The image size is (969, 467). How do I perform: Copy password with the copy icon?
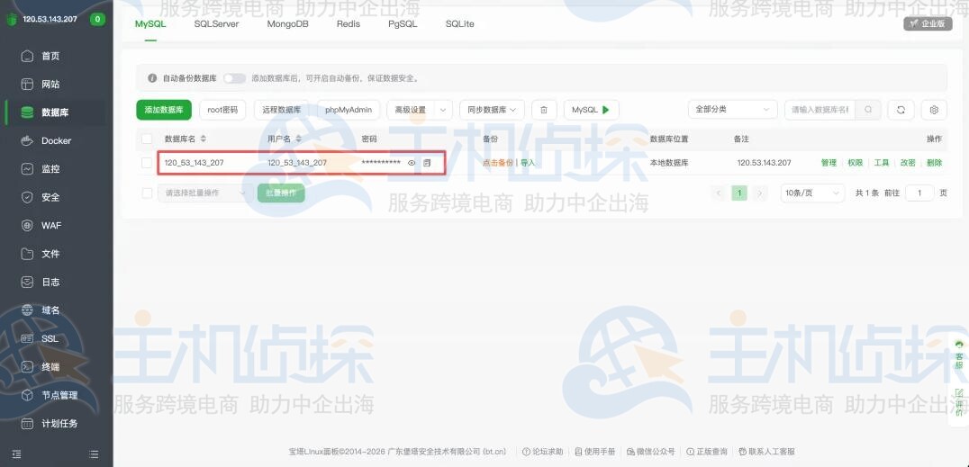tap(426, 163)
